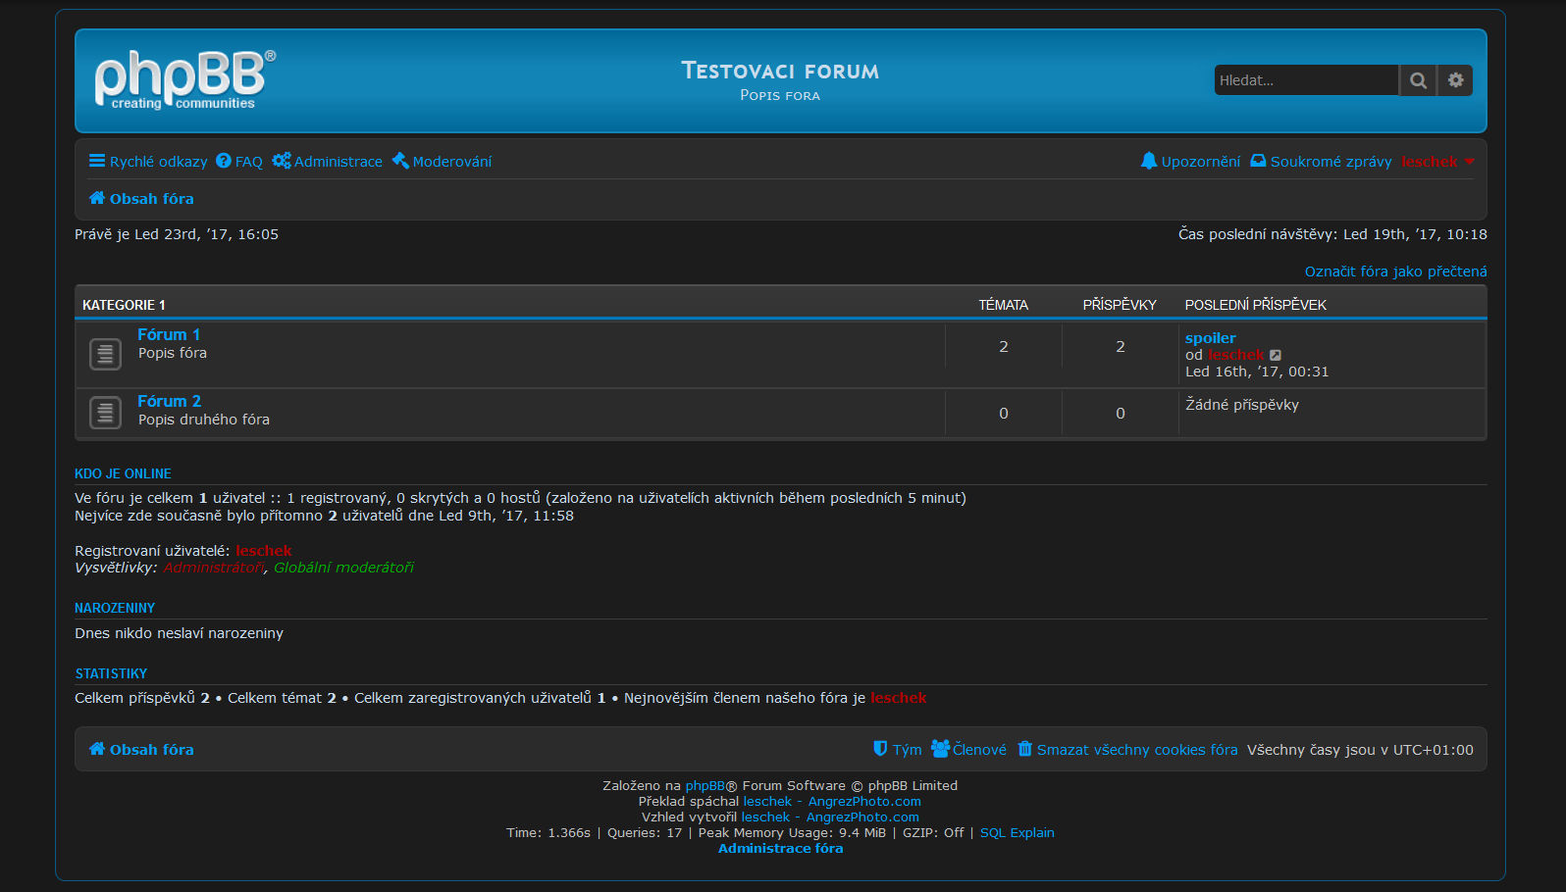Open the Moderování panel link
Image resolution: width=1566 pixels, height=892 pixels.
[451, 162]
